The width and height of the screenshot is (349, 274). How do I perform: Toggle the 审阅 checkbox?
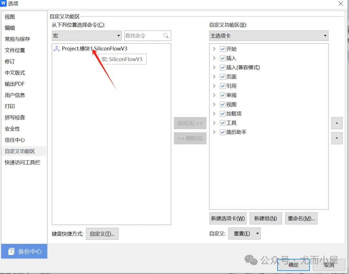coord(223,95)
